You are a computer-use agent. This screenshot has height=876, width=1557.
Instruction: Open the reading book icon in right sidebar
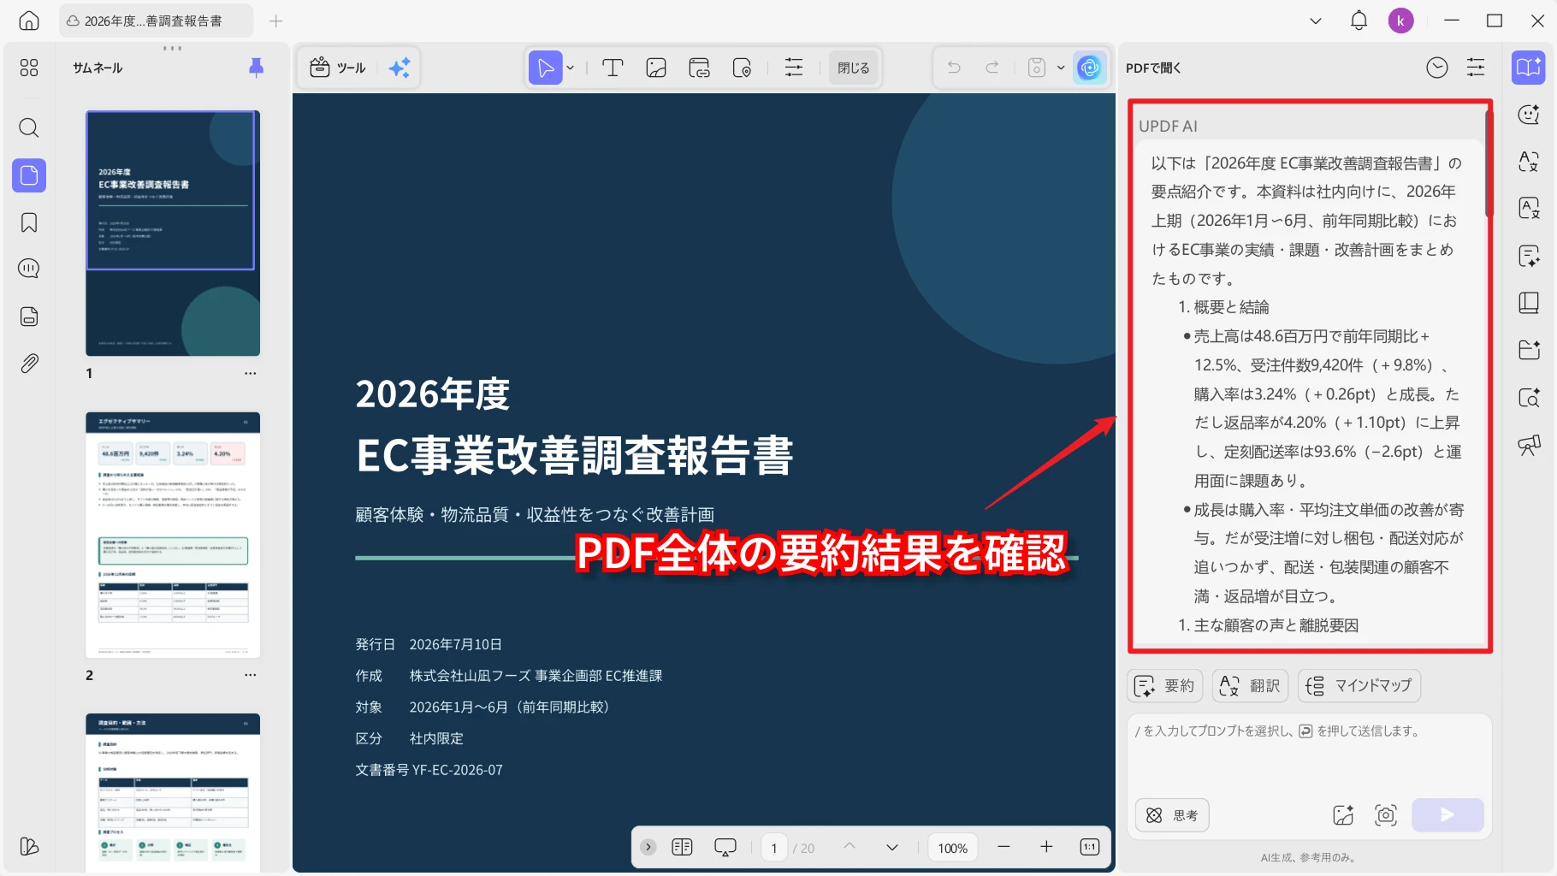pyautogui.click(x=1529, y=303)
